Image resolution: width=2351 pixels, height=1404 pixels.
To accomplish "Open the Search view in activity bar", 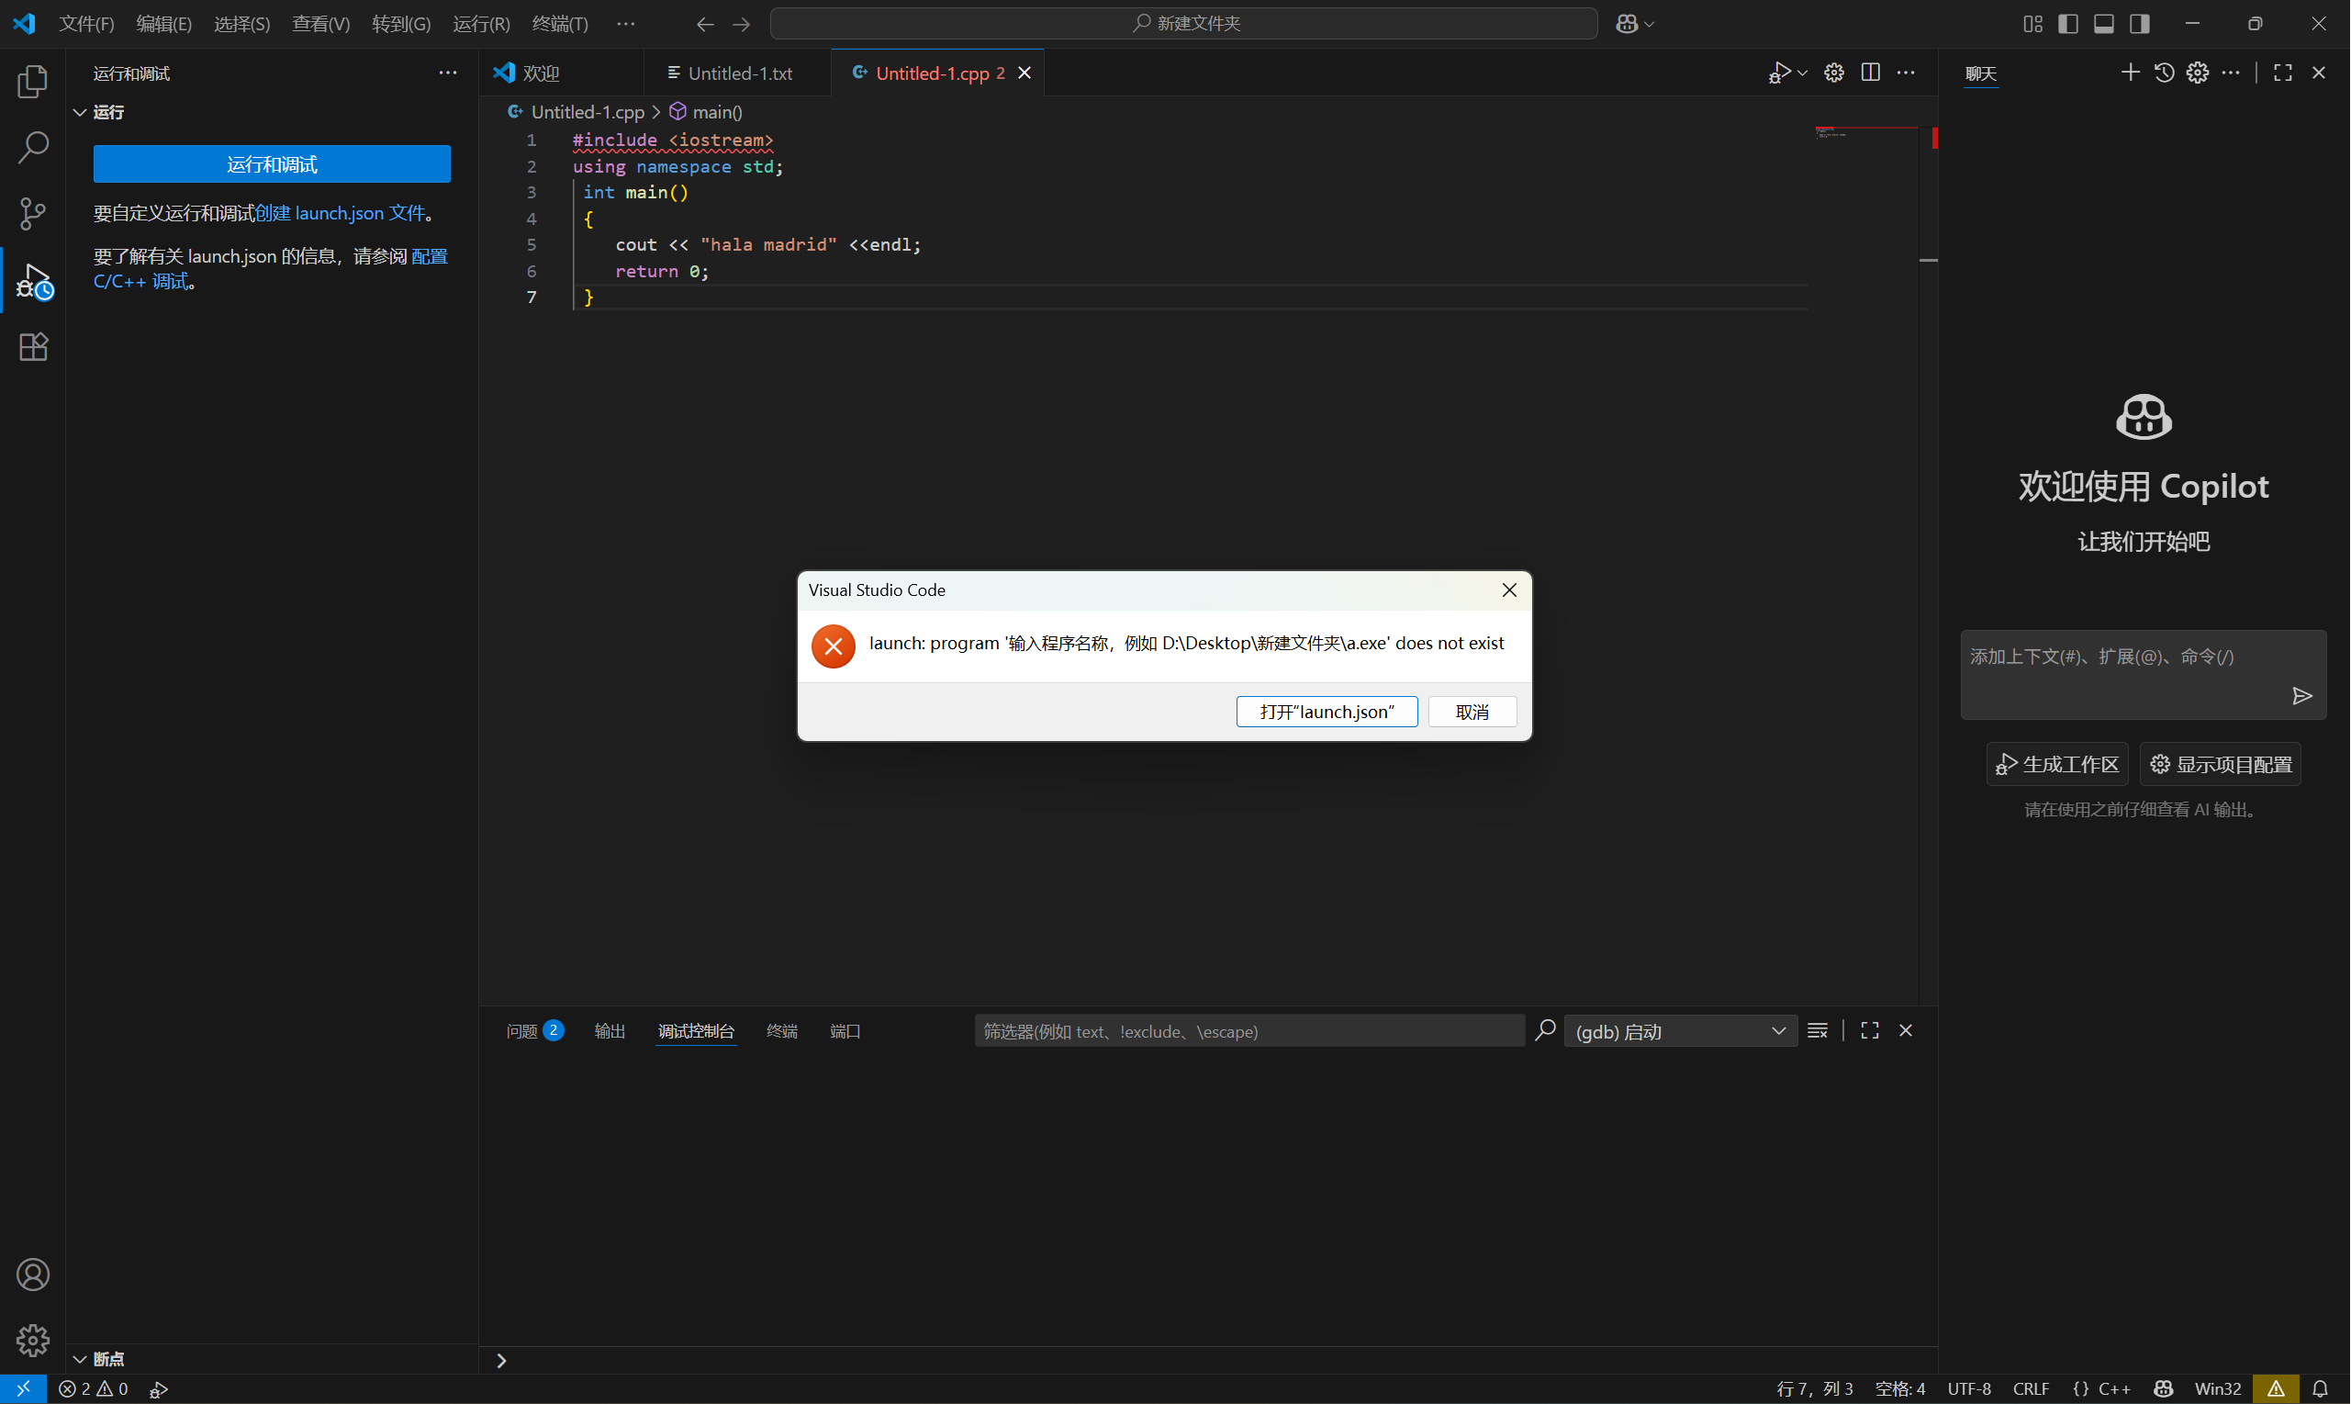I will (33, 148).
